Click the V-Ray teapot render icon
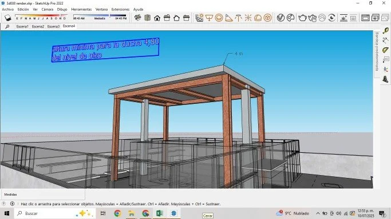 [302, 18]
